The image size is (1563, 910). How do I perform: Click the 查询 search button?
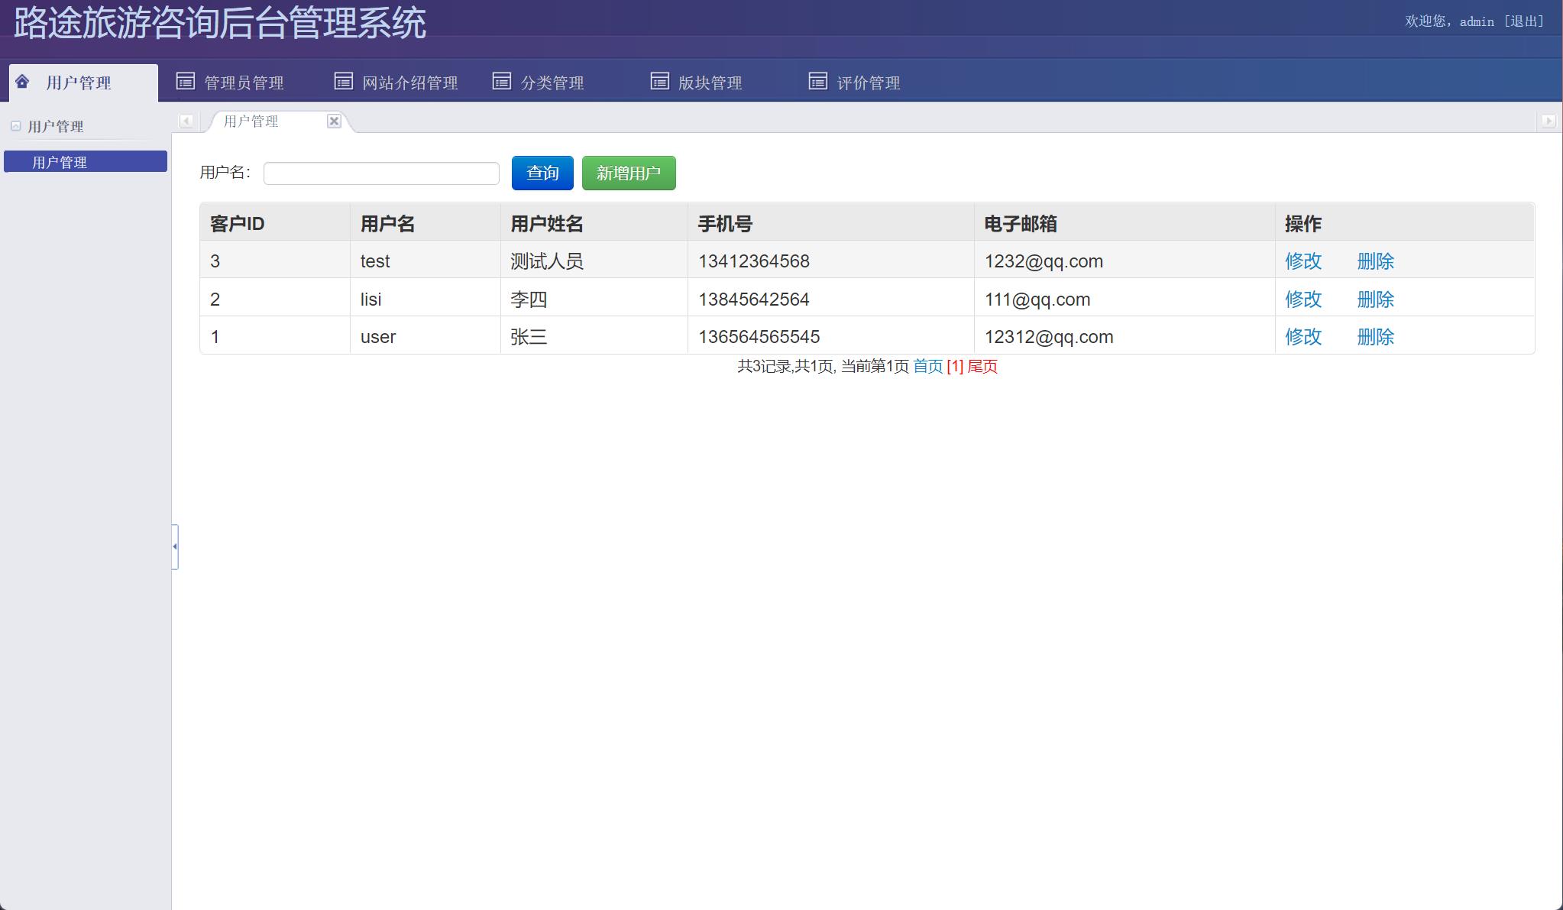(542, 173)
